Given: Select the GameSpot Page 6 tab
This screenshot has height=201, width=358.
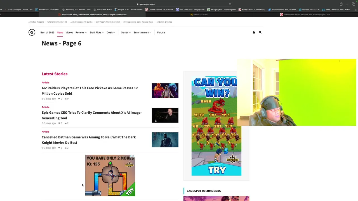Looking at the screenshot, I should [x=92, y=15].
